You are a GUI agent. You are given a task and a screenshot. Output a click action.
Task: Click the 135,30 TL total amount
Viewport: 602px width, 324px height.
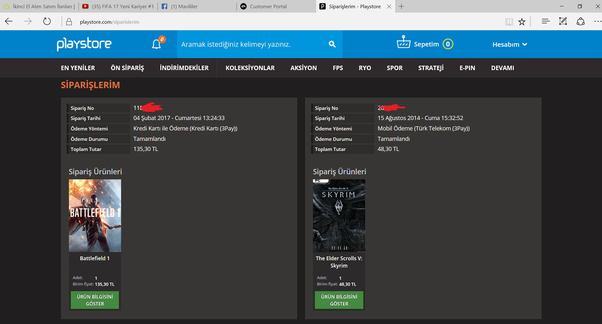coord(146,149)
